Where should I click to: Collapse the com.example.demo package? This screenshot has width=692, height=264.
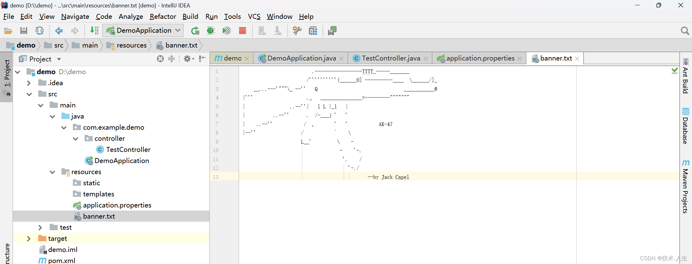[x=64, y=128]
